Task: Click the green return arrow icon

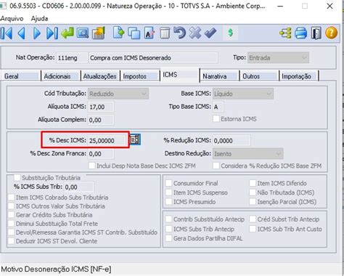Action: coord(67,33)
